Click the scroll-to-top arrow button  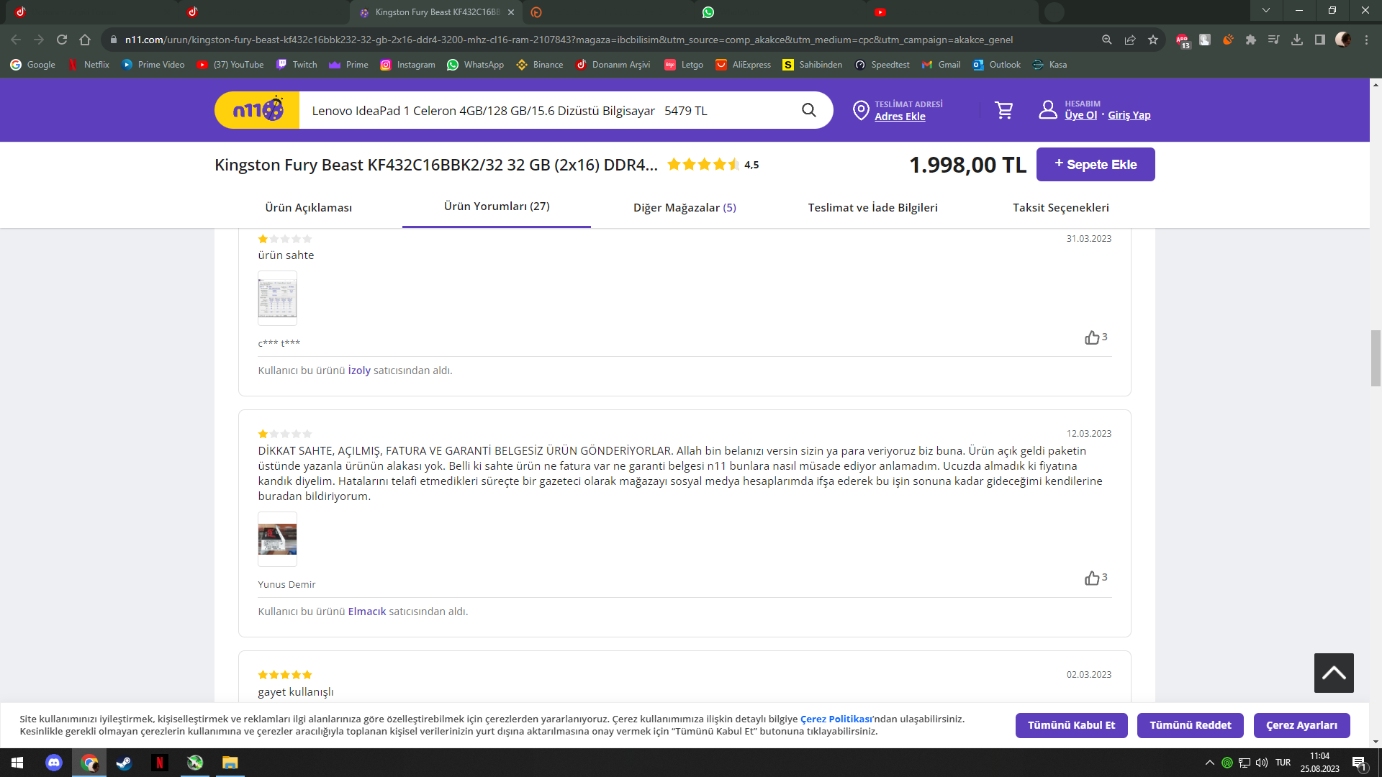pyautogui.click(x=1335, y=672)
